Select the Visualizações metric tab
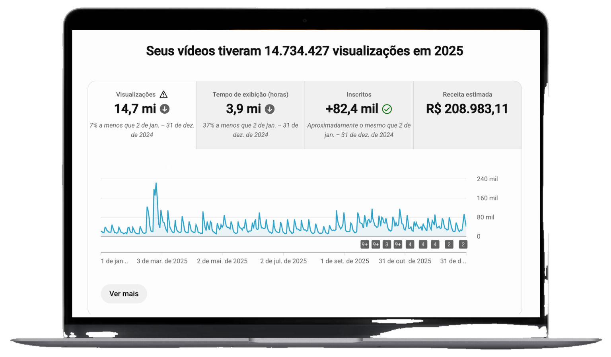This screenshot has width=611, height=357. 142,115
